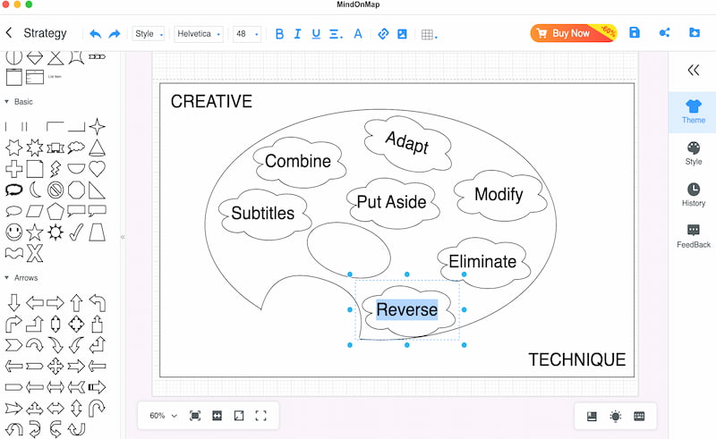Select the Modify cloud node

[499, 195]
